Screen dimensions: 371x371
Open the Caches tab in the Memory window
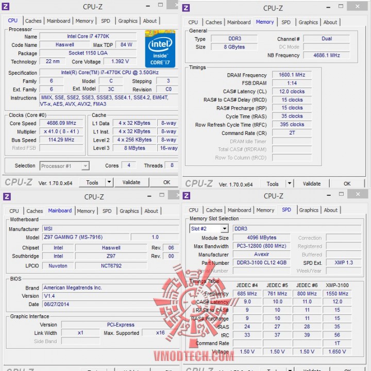(x=214, y=22)
